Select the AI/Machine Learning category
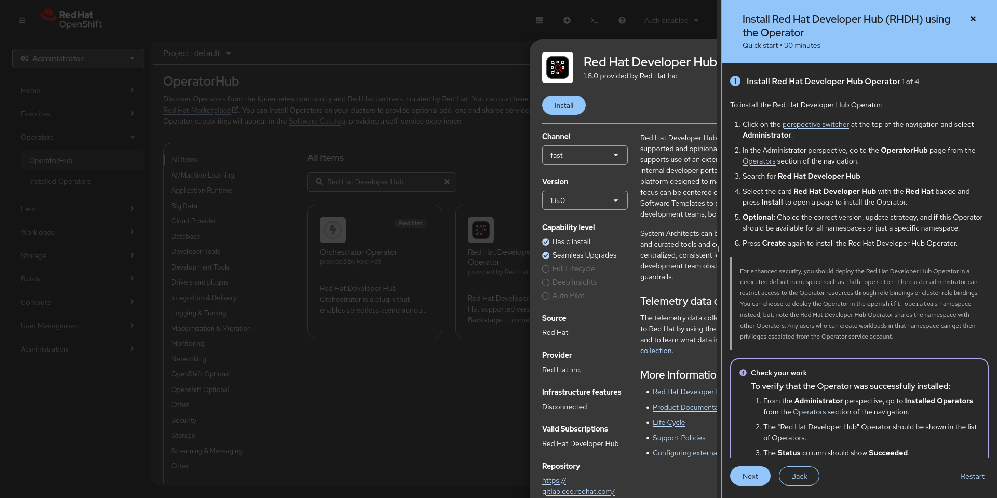The height and width of the screenshot is (498, 997). click(203, 175)
